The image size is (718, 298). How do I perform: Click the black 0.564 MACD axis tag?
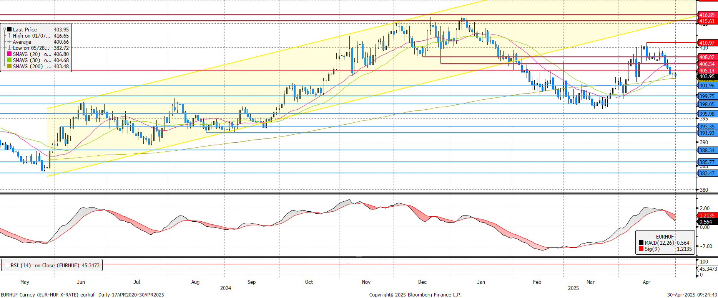(706, 222)
